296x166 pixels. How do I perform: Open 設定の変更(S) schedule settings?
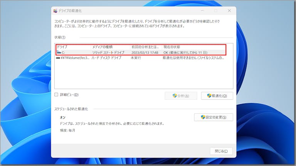214,117
